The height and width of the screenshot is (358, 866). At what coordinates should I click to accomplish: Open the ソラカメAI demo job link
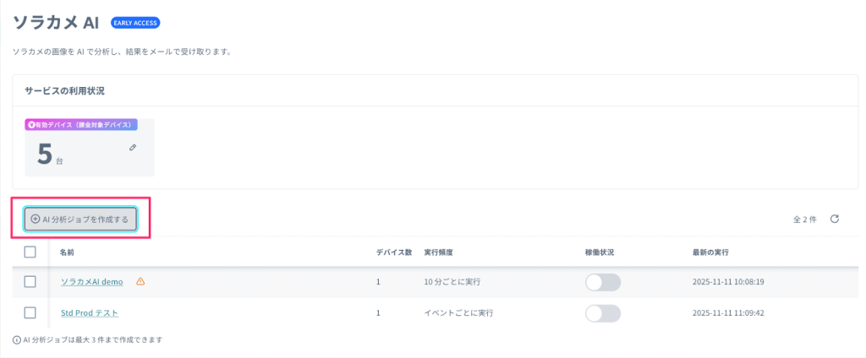(91, 282)
